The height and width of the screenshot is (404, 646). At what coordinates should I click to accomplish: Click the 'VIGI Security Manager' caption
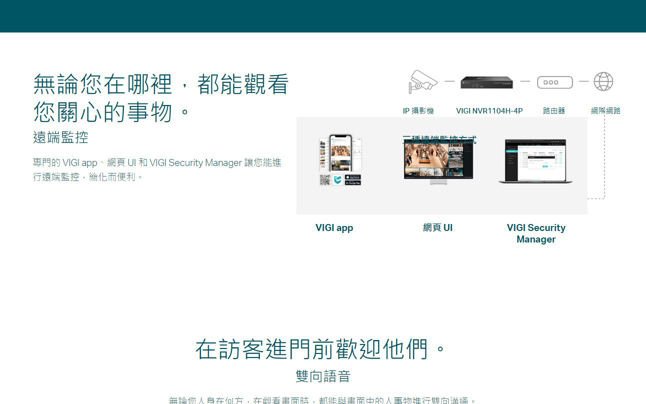click(536, 233)
